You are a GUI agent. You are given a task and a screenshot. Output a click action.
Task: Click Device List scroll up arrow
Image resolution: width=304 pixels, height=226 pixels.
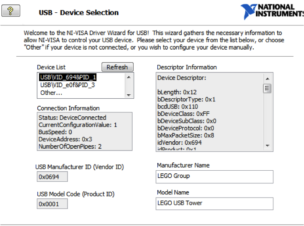tap(129, 77)
